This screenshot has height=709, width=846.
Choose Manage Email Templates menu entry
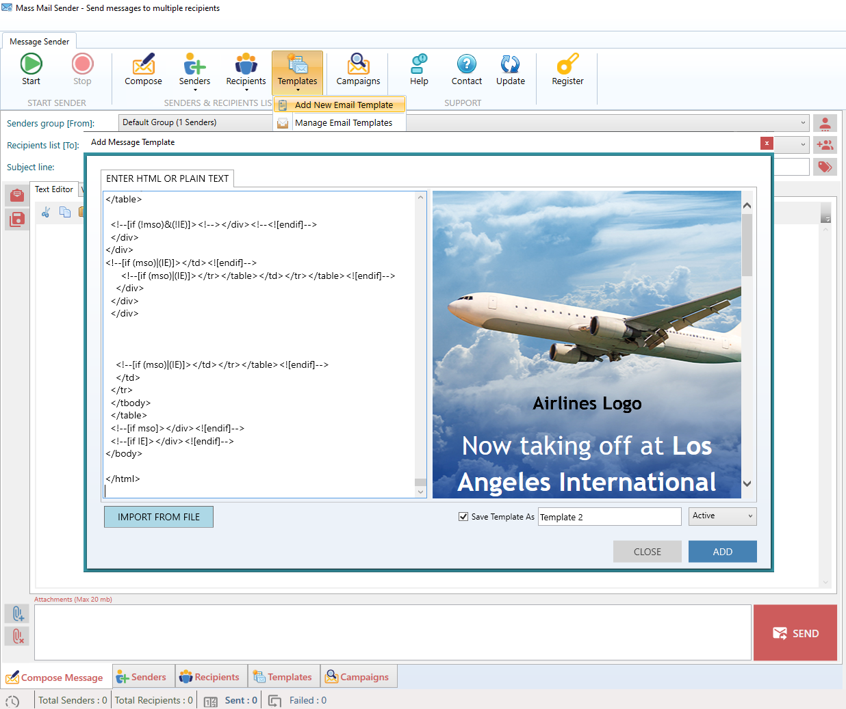point(339,122)
